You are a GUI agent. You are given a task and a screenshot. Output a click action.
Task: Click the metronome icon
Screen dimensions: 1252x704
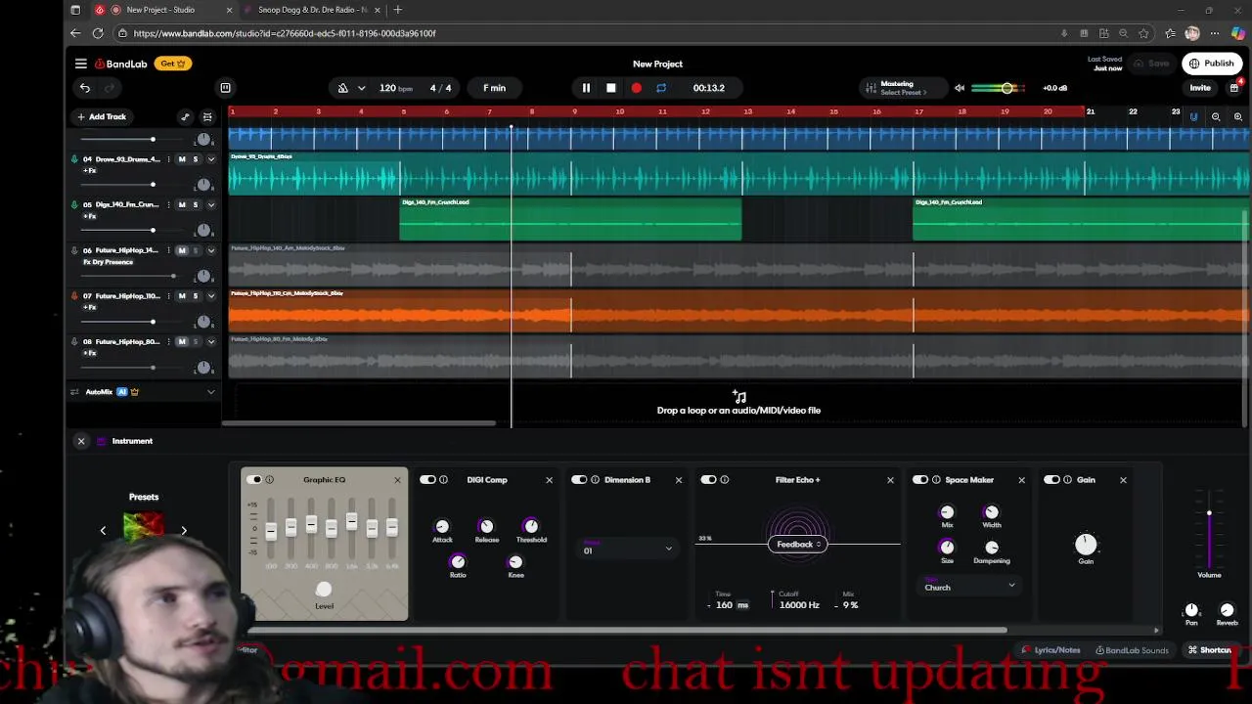tap(342, 88)
